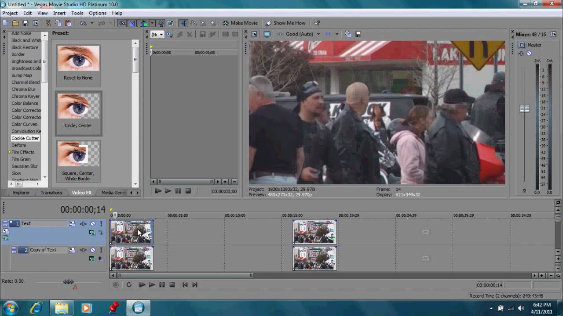The width and height of the screenshot is (563, 316).
Task: Save project using the floppy disk icon
Action: click(26, 23)
